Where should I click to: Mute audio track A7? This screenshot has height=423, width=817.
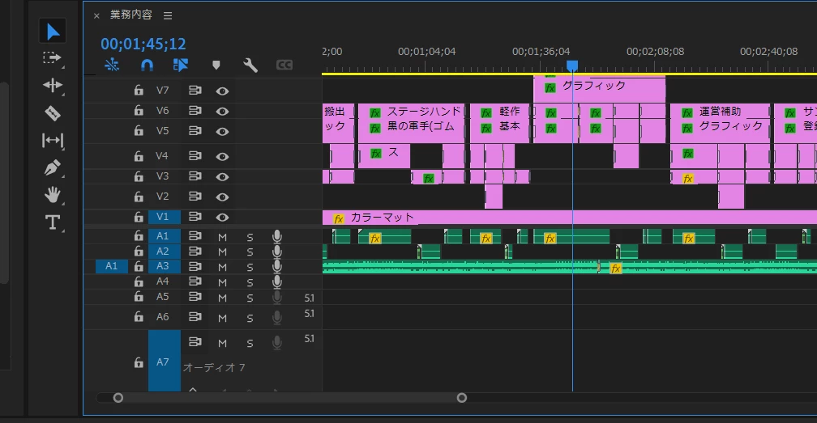pos(222,344)
